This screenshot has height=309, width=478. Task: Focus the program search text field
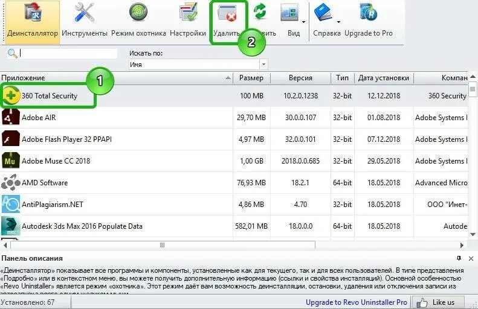tap(68, 54)
